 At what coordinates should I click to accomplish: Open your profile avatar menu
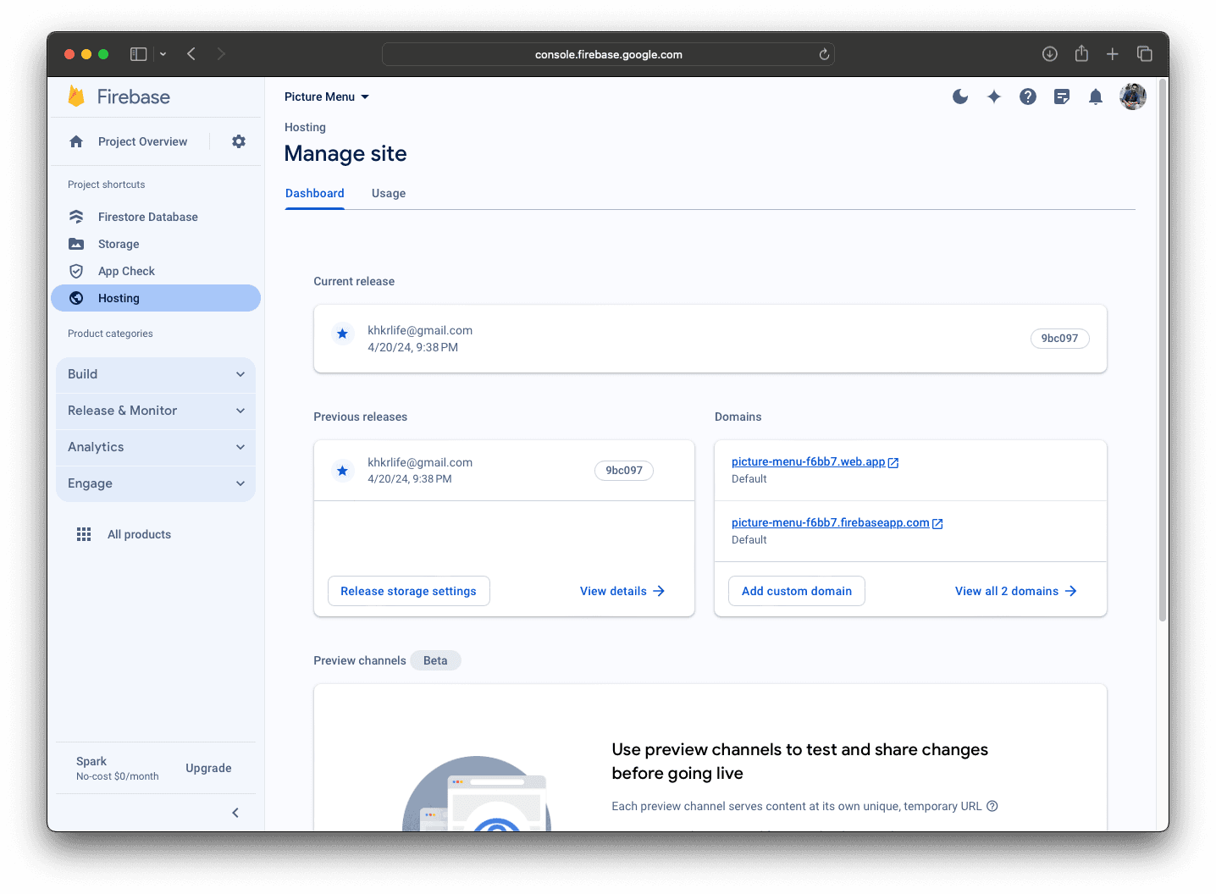coord(1132,97)
